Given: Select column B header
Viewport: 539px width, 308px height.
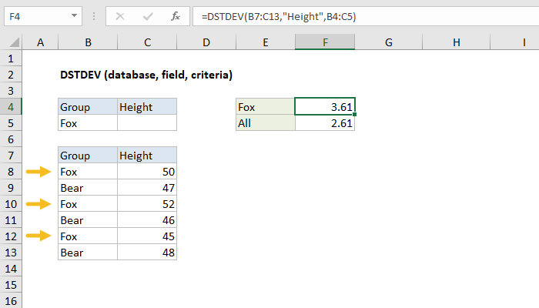Looking at the screenshot, I should (88, 42).
